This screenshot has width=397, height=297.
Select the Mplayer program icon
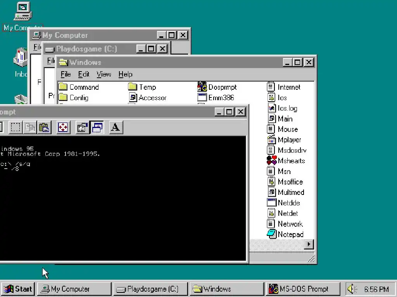click(x=271, y=140)
